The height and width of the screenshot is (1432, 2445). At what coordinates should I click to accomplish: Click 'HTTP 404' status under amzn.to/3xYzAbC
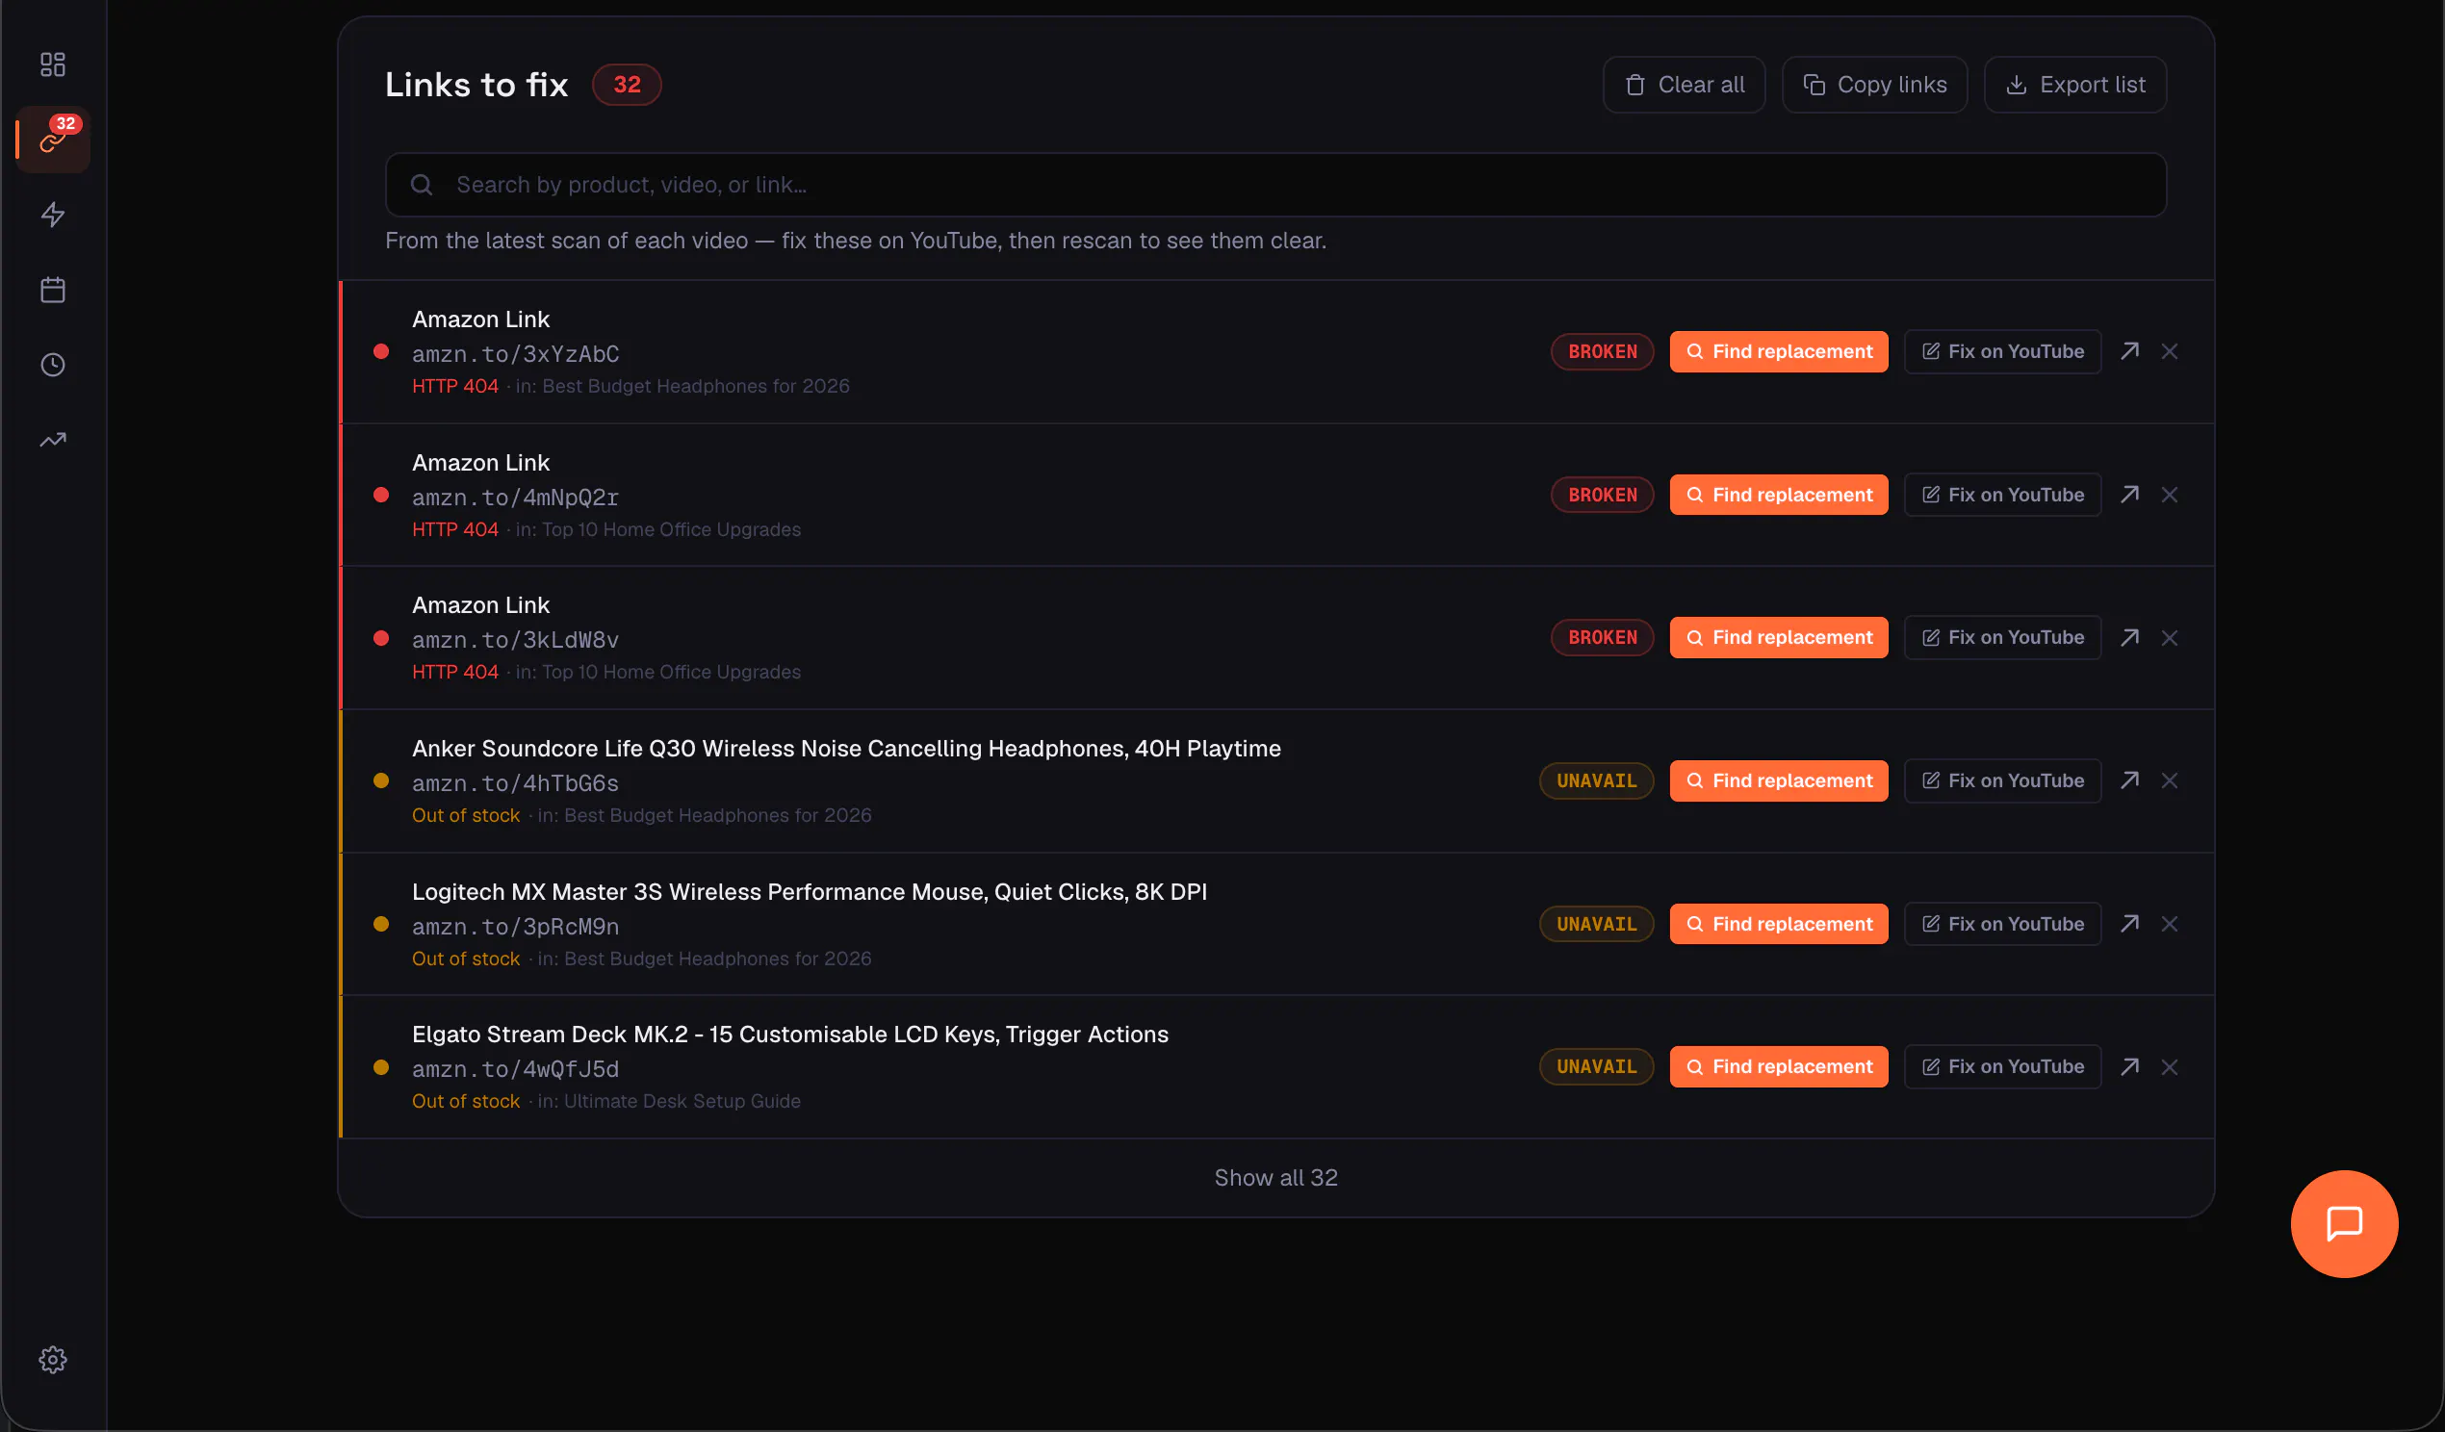[455, 386]
